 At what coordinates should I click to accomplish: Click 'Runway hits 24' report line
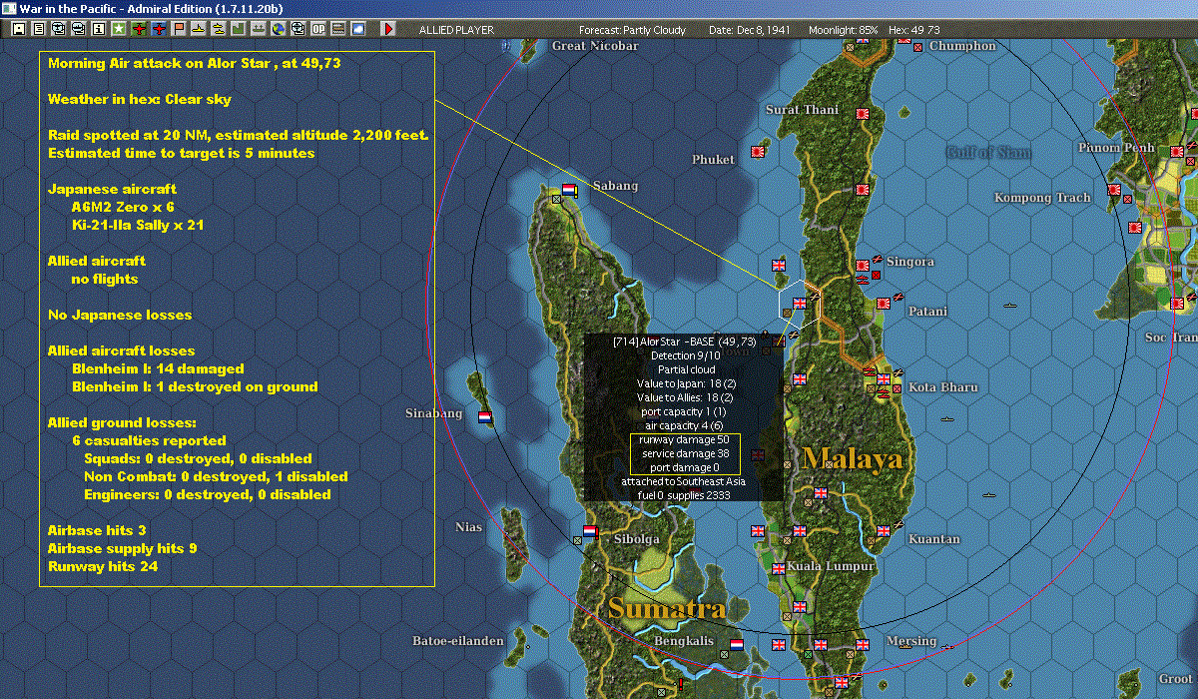tap(103, 566)
